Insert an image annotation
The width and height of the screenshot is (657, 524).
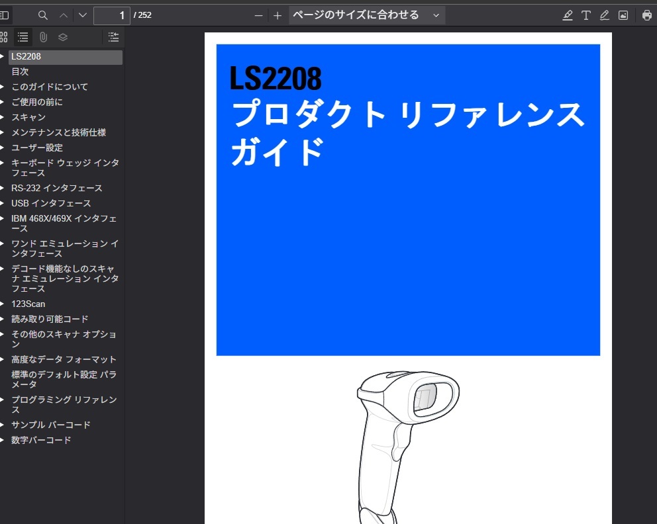click(623, 15)
